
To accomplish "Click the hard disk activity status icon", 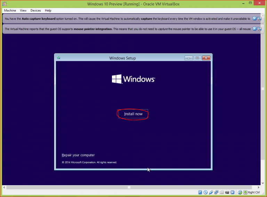I will 200,192.
